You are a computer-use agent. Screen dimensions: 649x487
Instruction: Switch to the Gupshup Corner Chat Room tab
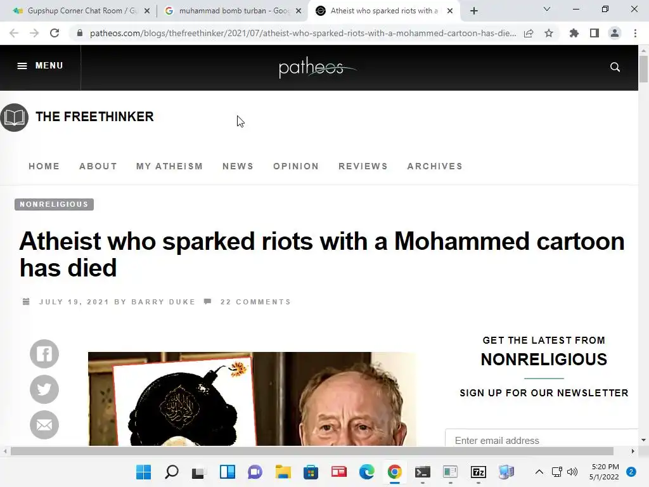pyautogui.click(x=81, y=11)
